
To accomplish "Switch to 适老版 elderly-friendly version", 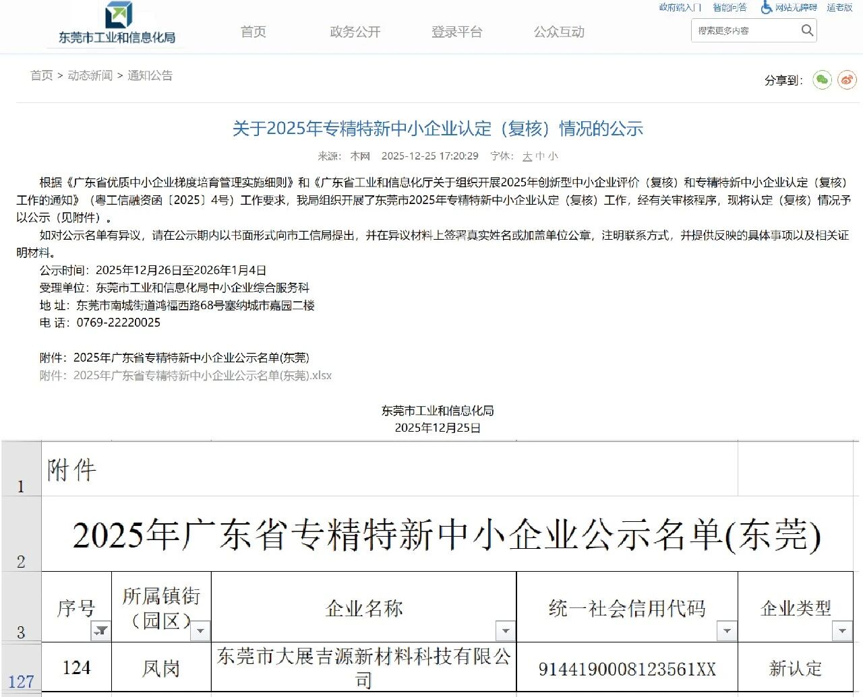I will (839, 7).
